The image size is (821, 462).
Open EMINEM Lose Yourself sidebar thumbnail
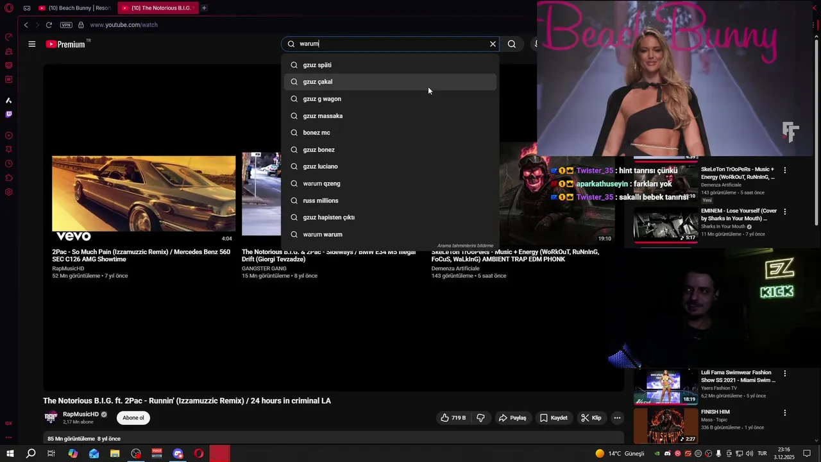click(666, 225)
